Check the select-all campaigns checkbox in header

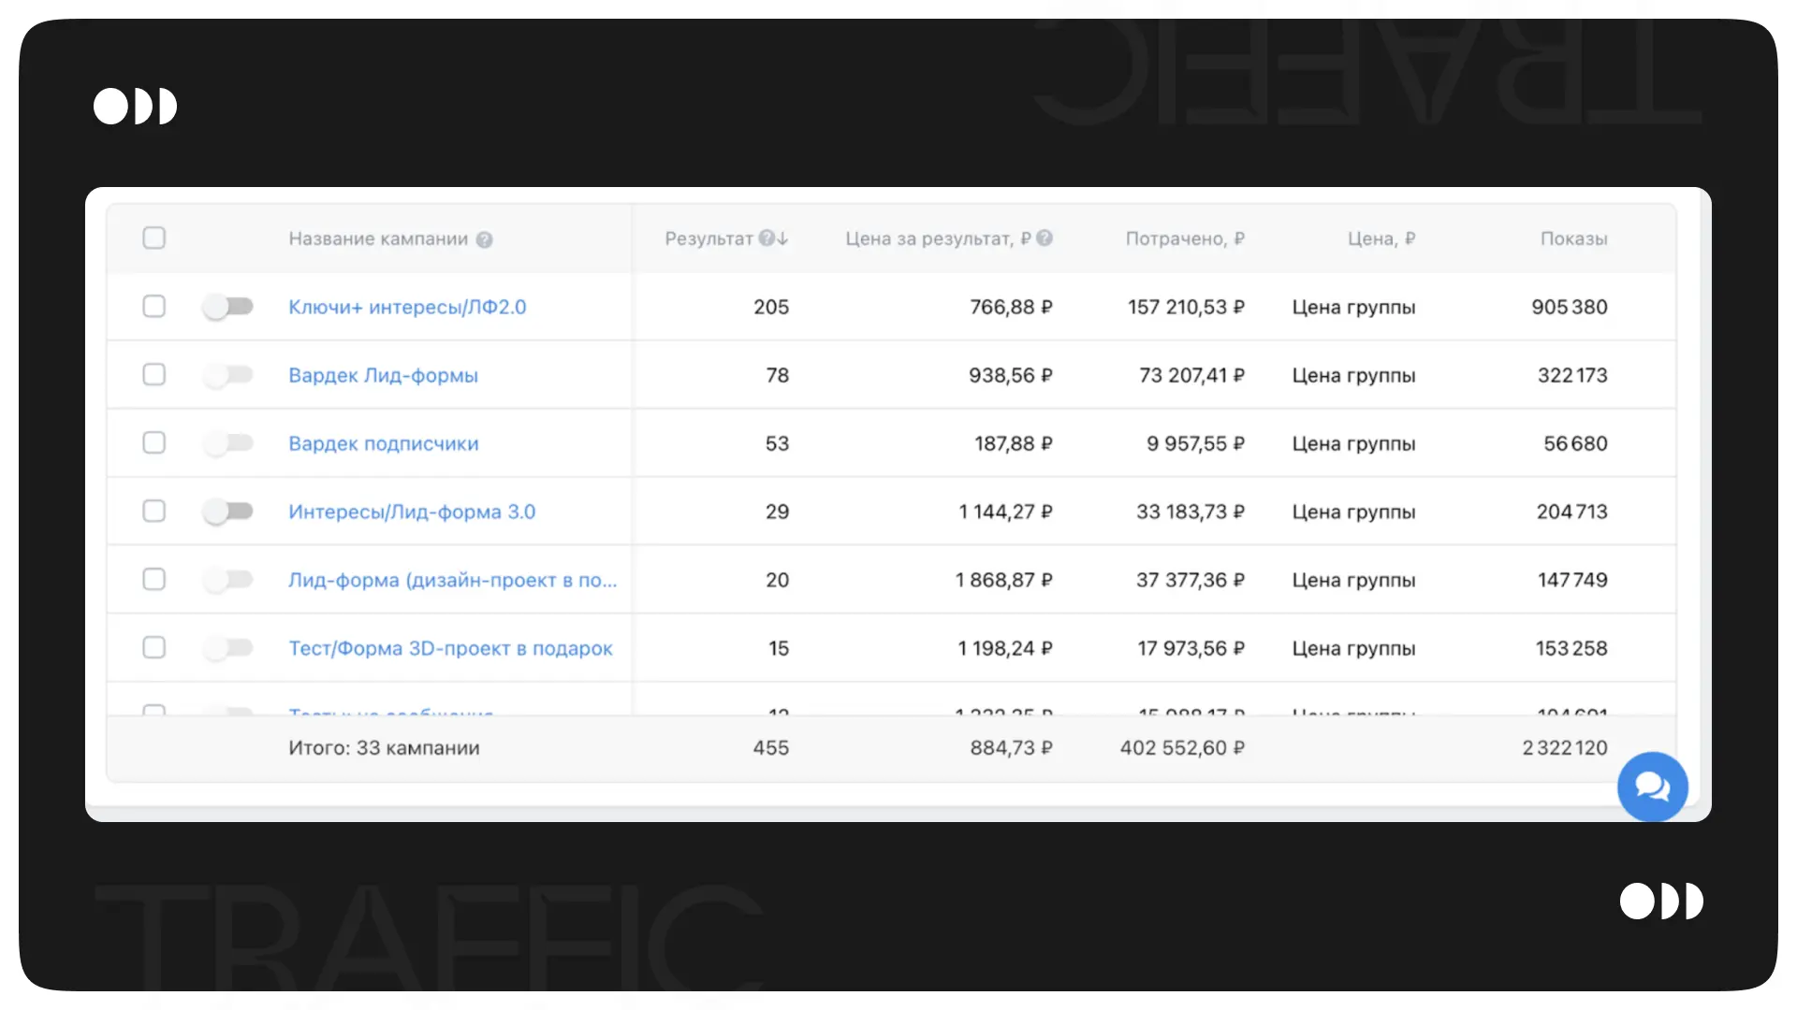point(154,238)
